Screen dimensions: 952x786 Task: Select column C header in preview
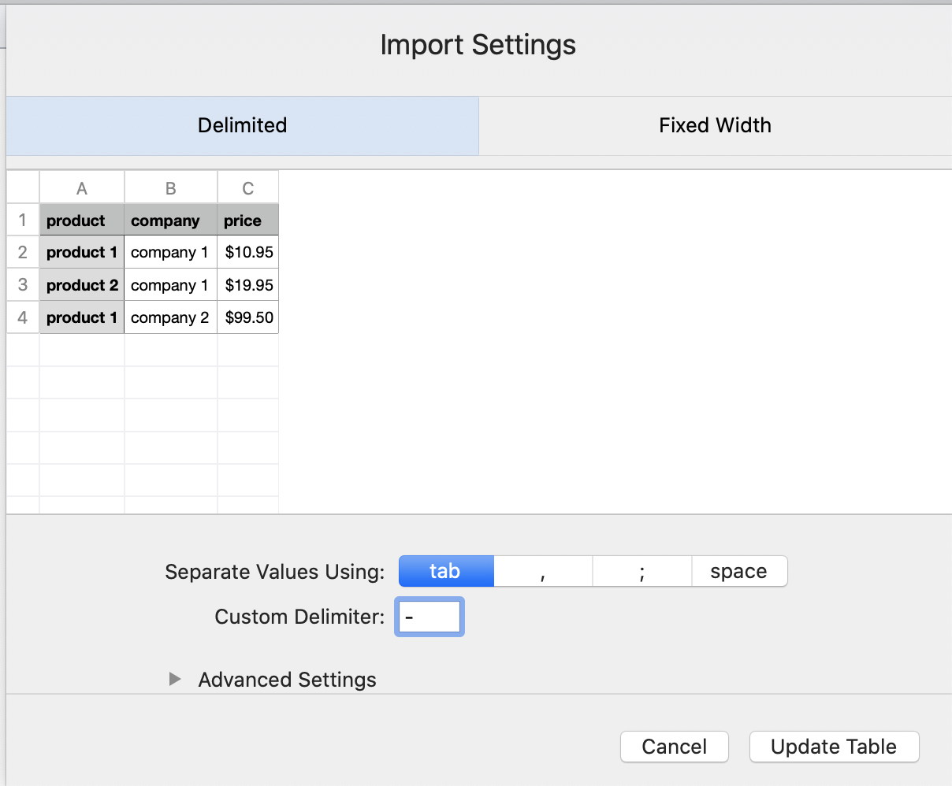[248, 188]
